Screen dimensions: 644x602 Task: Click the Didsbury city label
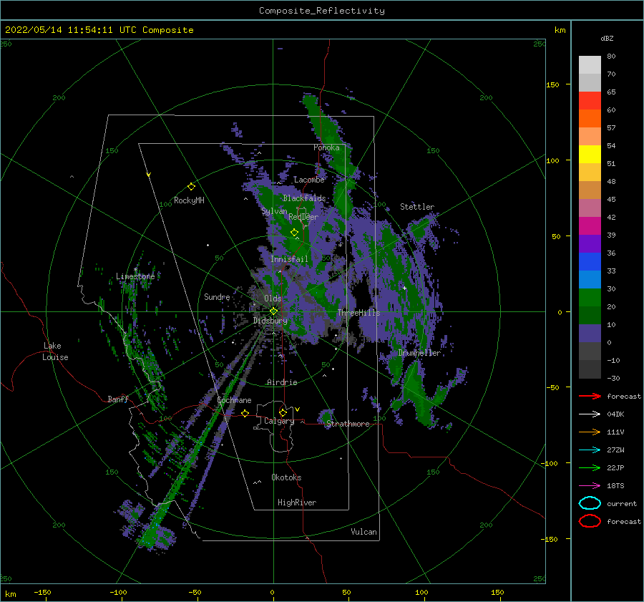pyautogui.click(x=270, y=321)
